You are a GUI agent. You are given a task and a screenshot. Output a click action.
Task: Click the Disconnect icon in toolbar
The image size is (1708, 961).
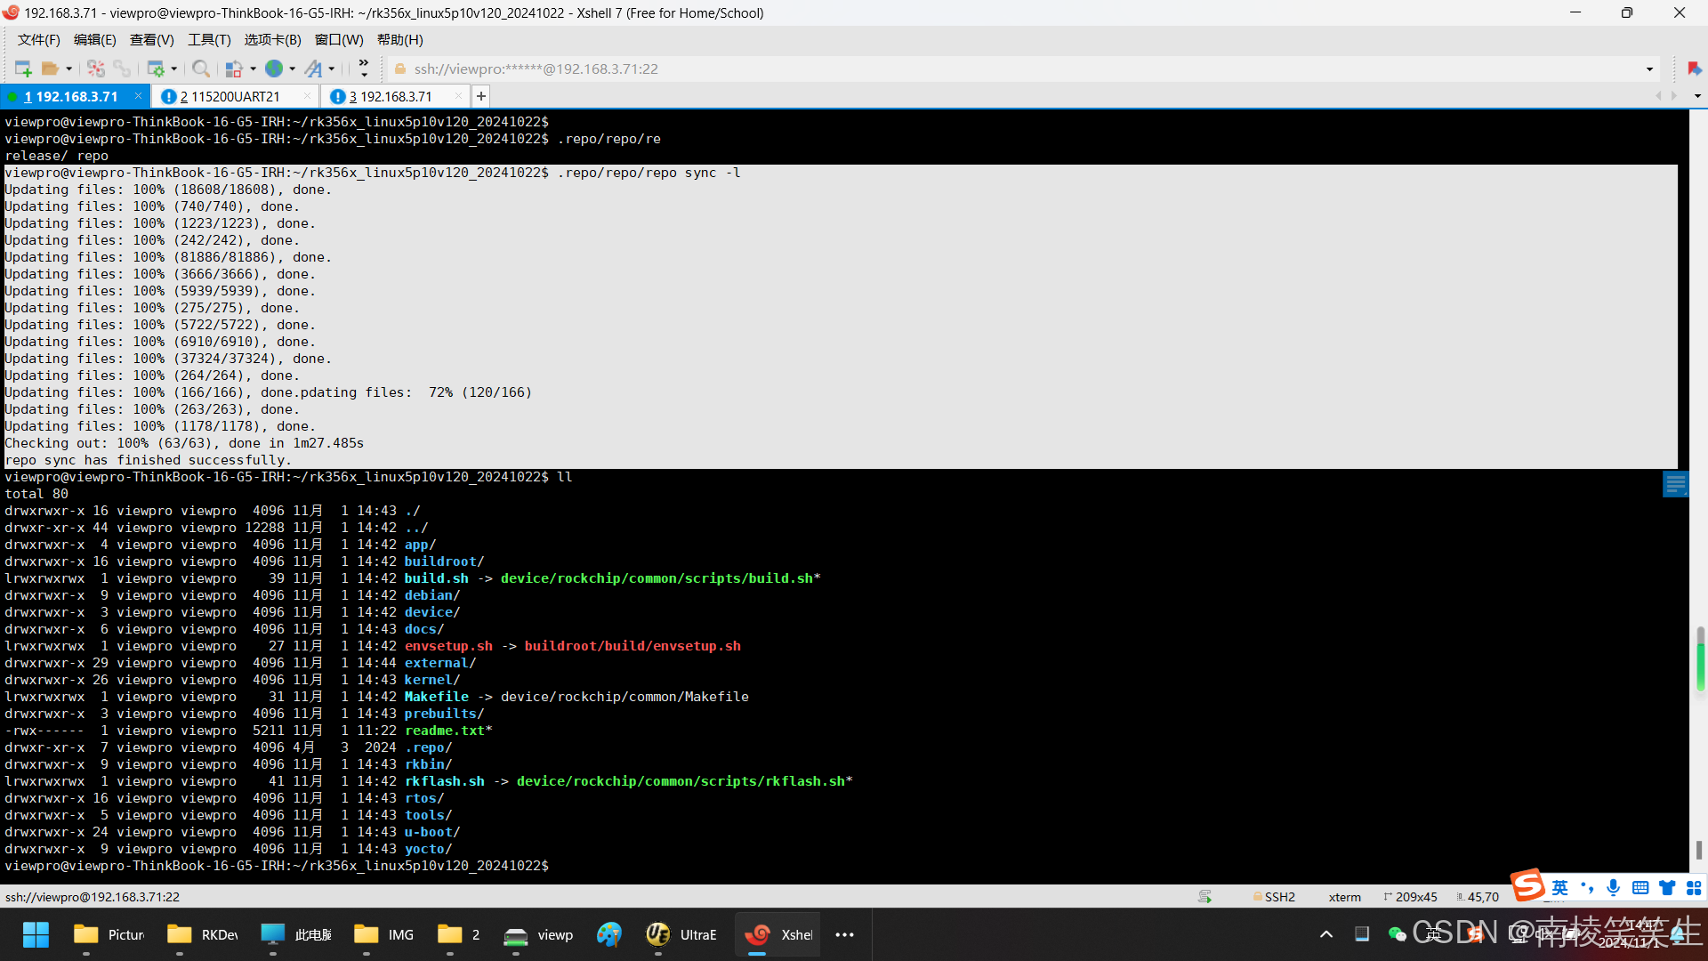coord(96,69)
